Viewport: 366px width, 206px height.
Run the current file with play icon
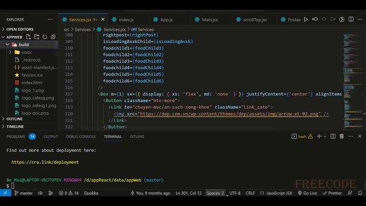pos(305,19)
